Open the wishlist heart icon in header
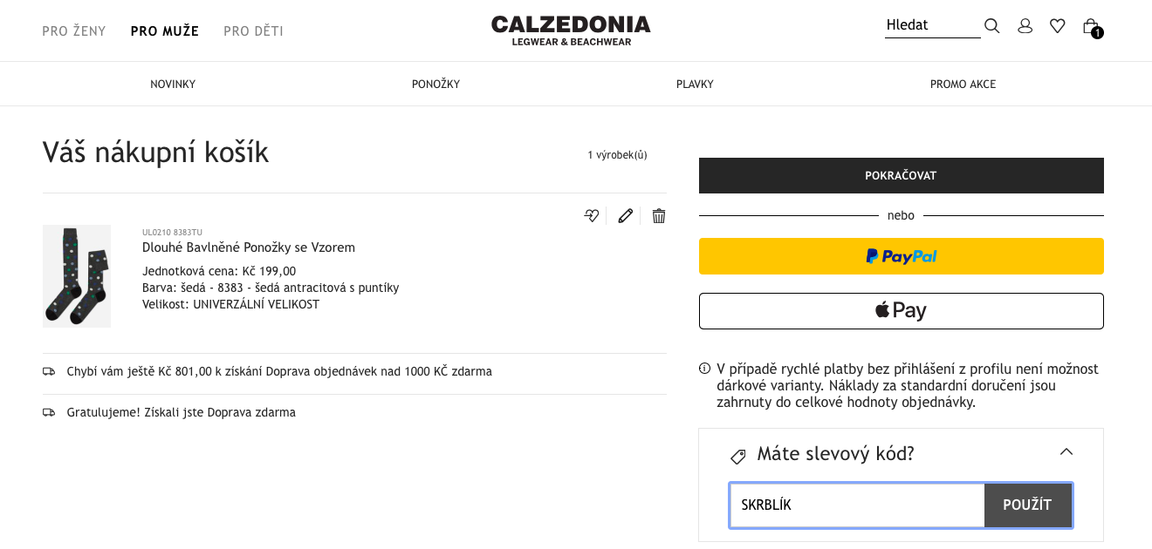 point(1058,26)
